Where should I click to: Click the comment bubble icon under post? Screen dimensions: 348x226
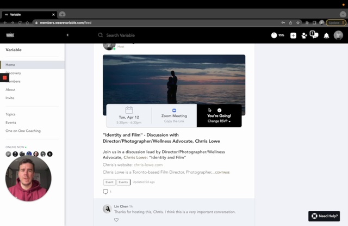click(105, 192)
